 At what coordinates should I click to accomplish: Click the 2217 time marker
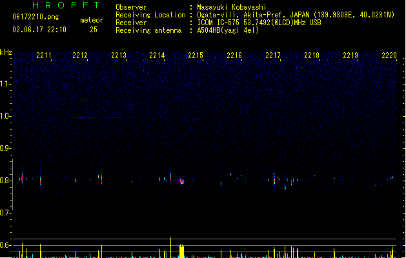click(273, 55)
